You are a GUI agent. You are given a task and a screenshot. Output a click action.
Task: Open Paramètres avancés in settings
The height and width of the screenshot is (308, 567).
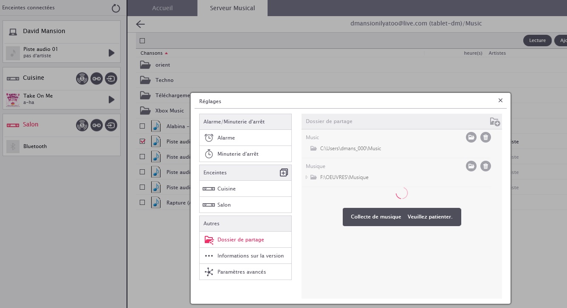[241, 272]
